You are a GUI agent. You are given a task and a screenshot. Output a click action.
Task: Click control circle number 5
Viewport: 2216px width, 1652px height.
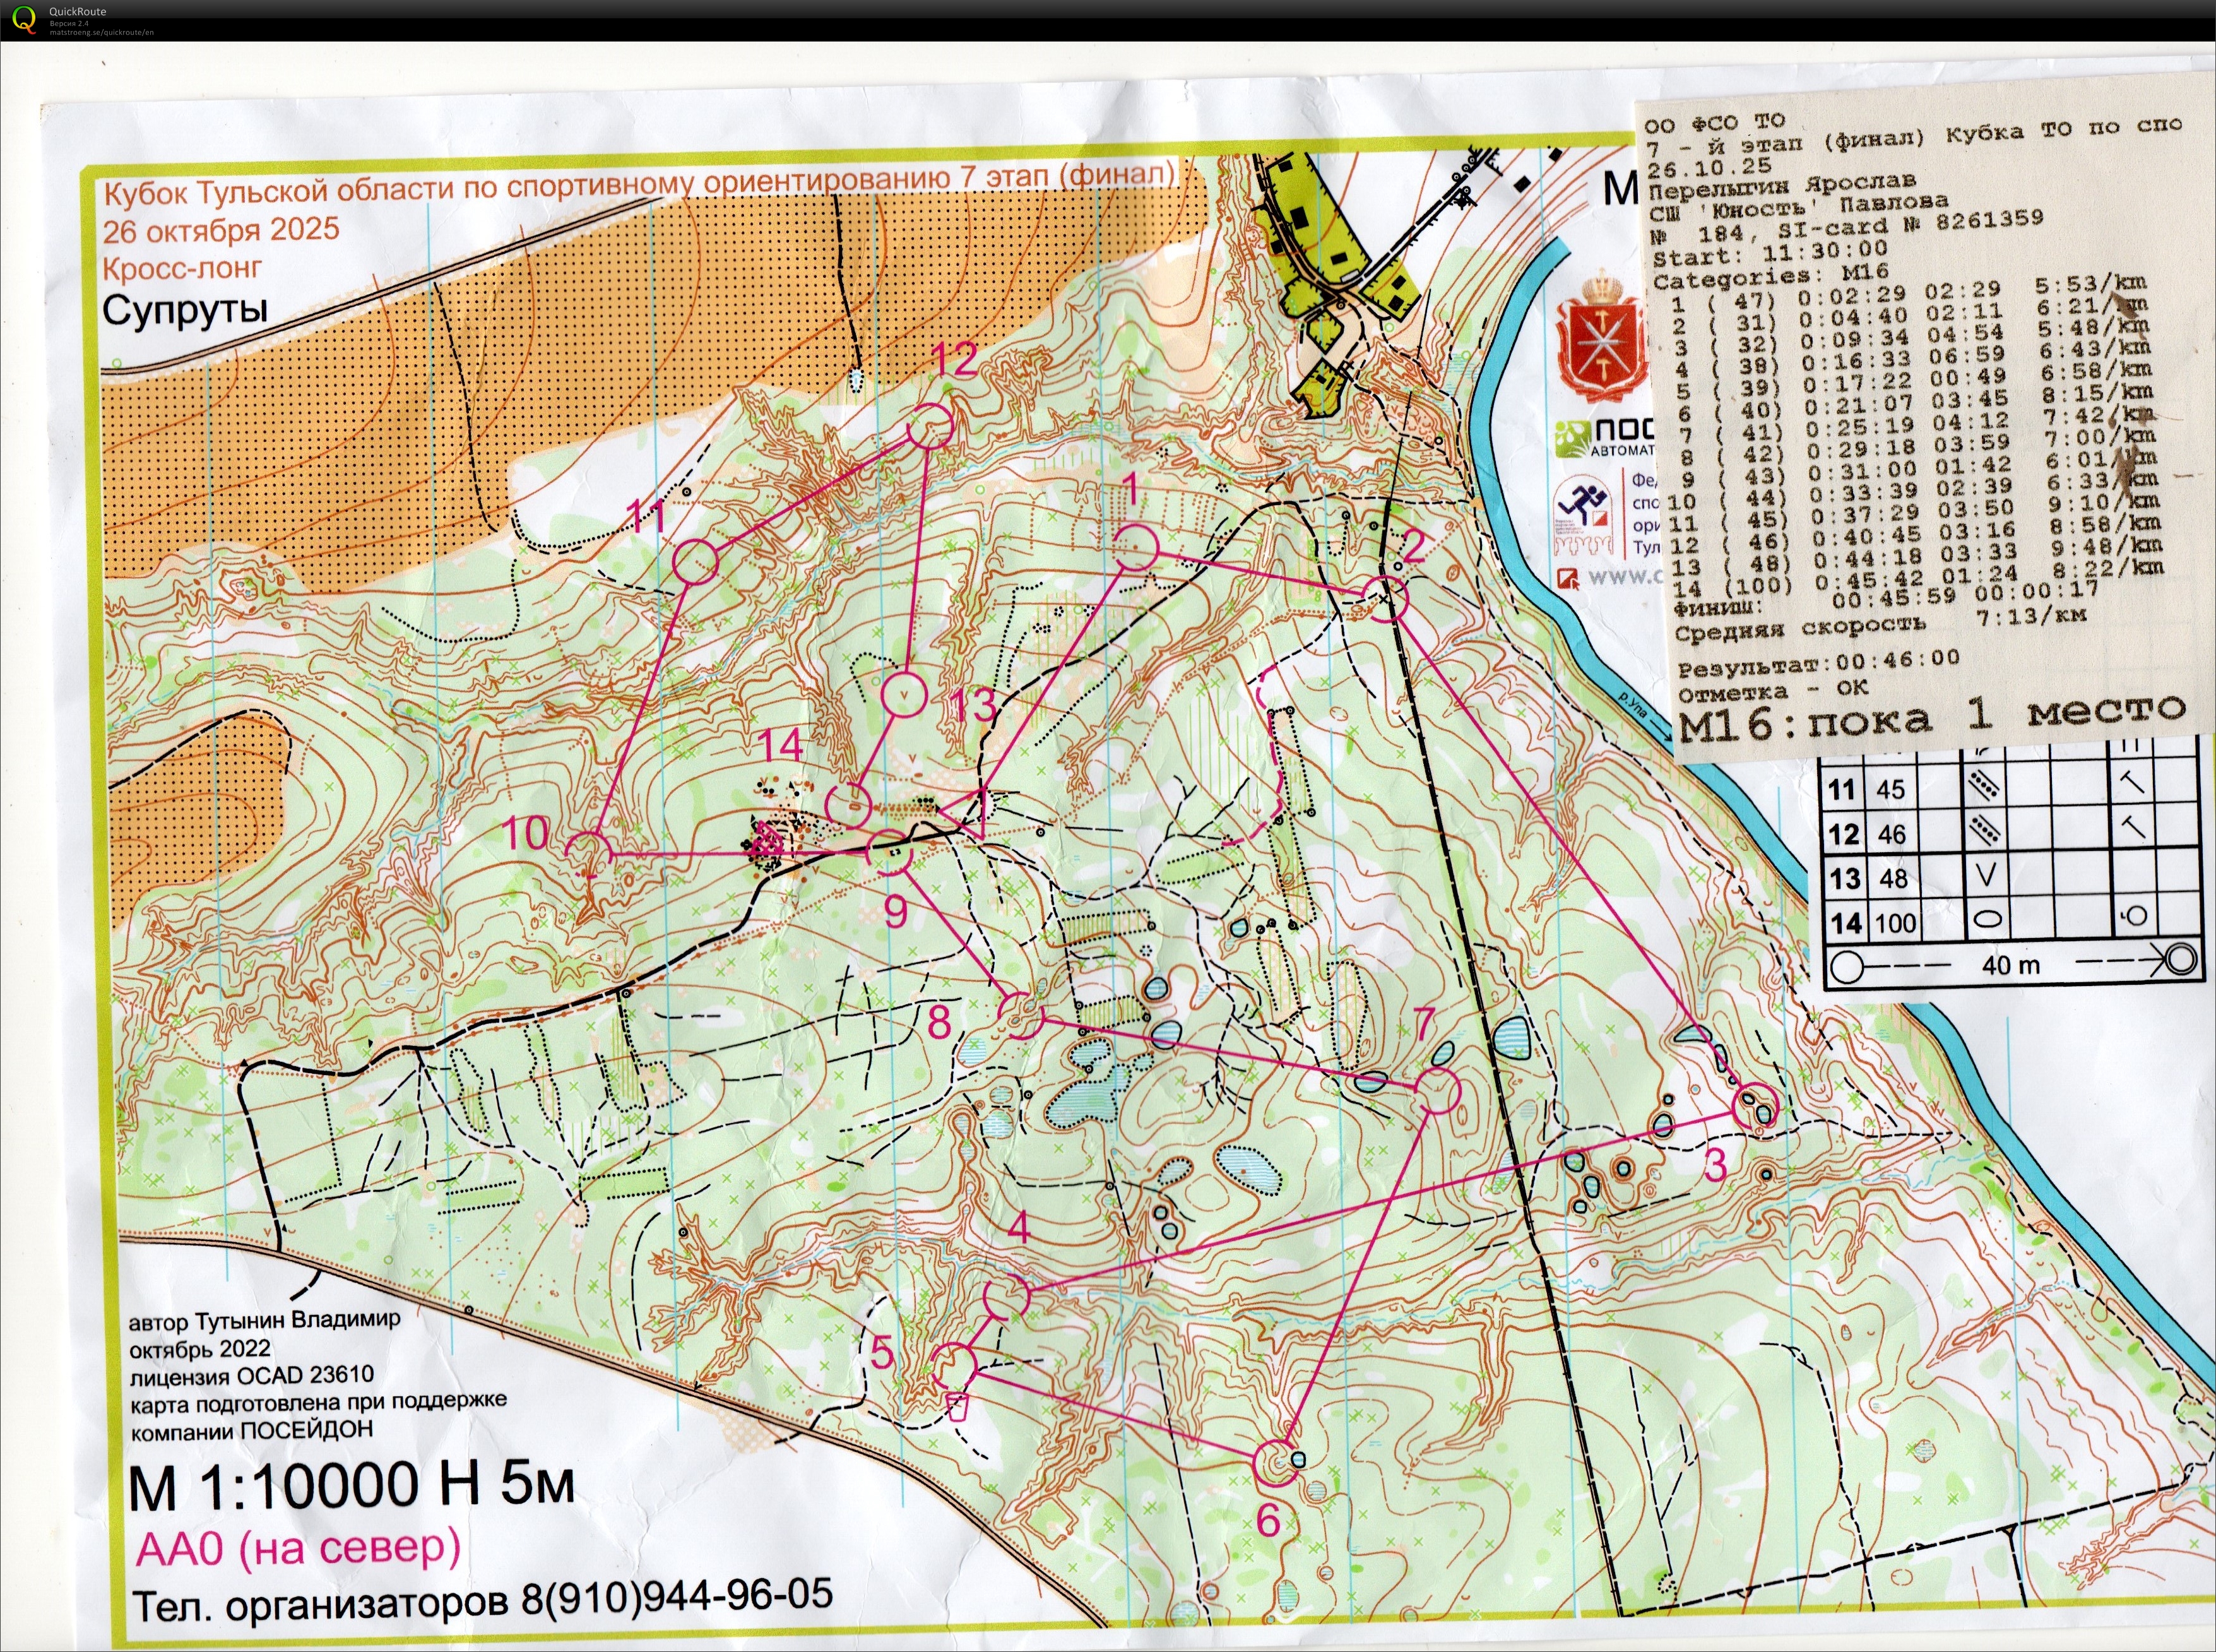954,1367
